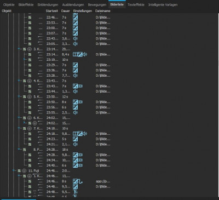The width and height of the screenshot is (219, 200).
Task: Click the text effect icon in the 24:48 row
Action: (75, 192)
